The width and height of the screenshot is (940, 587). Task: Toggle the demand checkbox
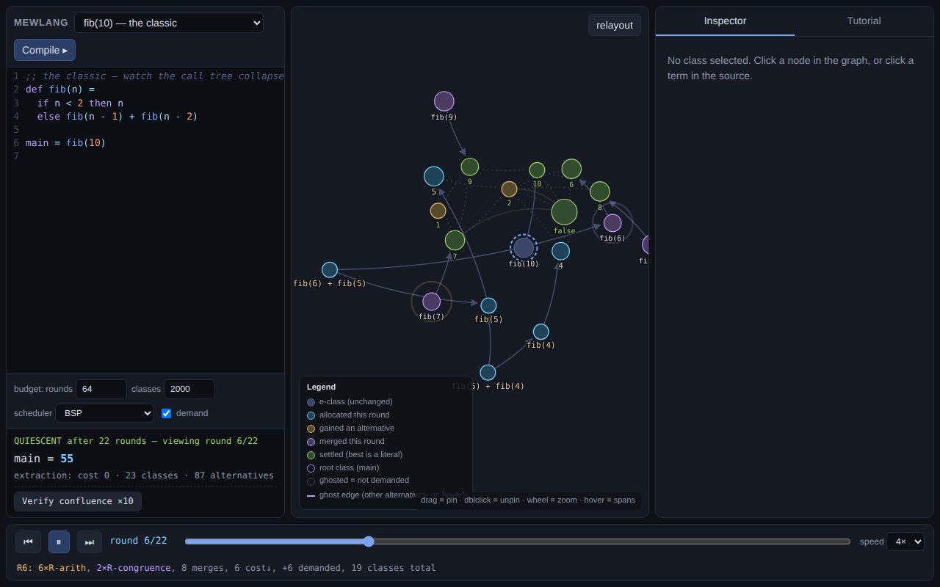coord(166,413)
